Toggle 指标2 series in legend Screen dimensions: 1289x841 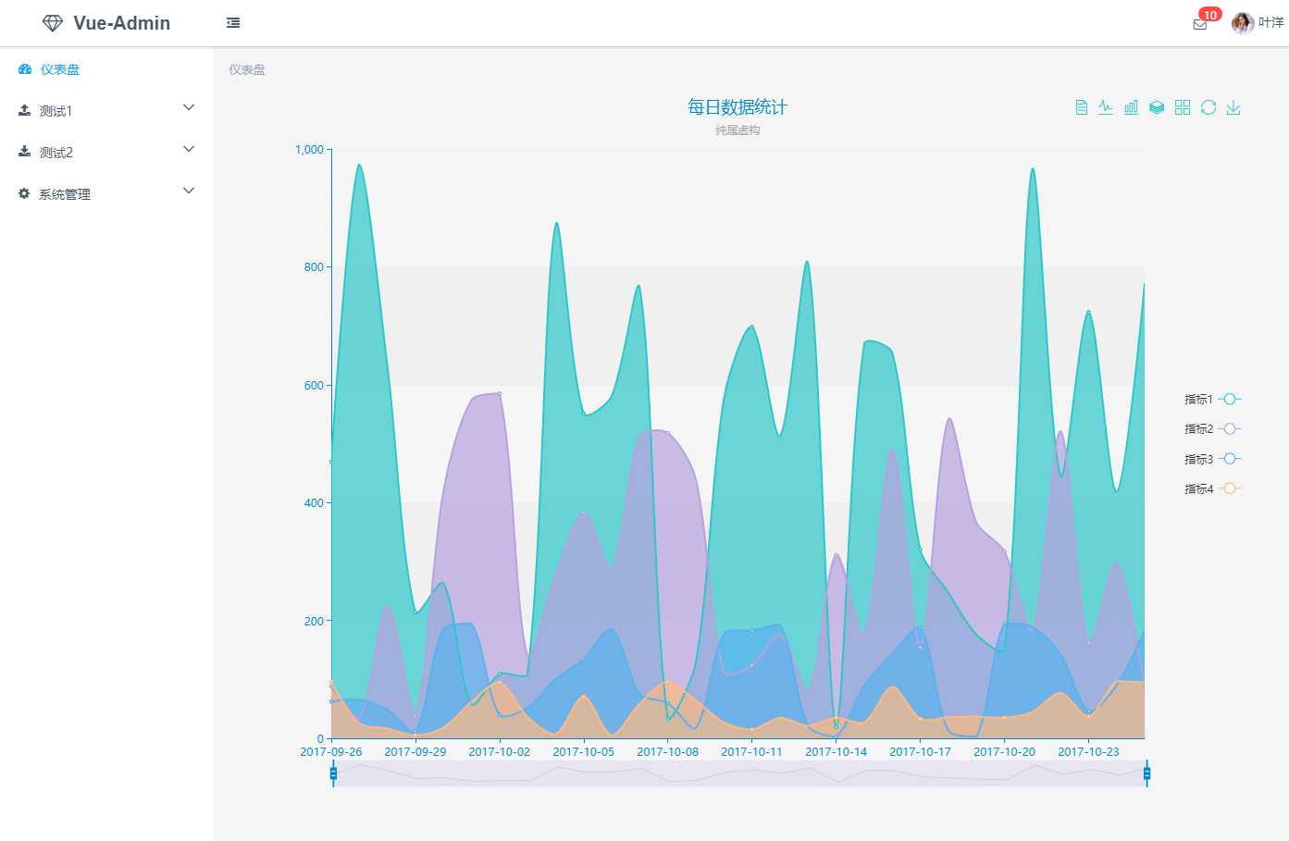pyautogui.click(x=1212, y=429)
